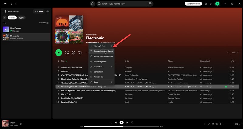
Task: Select the Playlists filter chip
Action: pyautogui.click(x=12, y=18)
